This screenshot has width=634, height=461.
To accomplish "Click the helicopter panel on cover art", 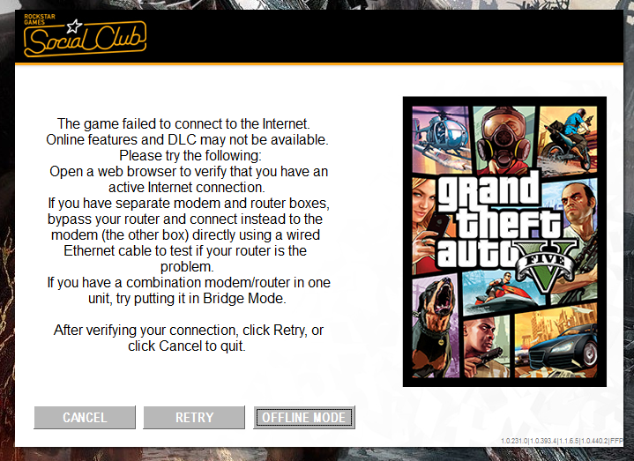I will click(x=441, y=139).
